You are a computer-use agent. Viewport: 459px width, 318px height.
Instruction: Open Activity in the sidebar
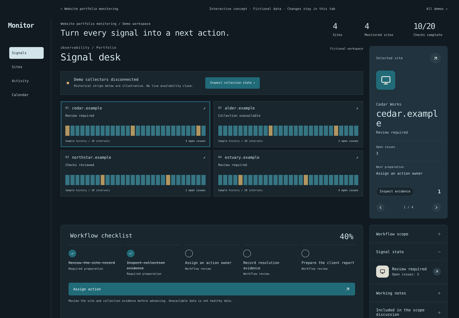click(26, 81)
